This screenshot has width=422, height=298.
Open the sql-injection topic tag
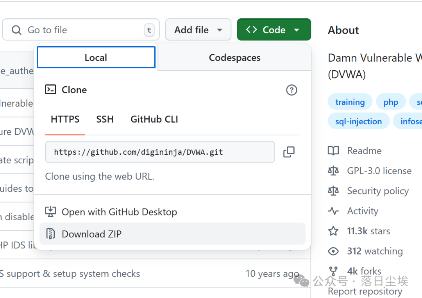click(x=358, y=121)
